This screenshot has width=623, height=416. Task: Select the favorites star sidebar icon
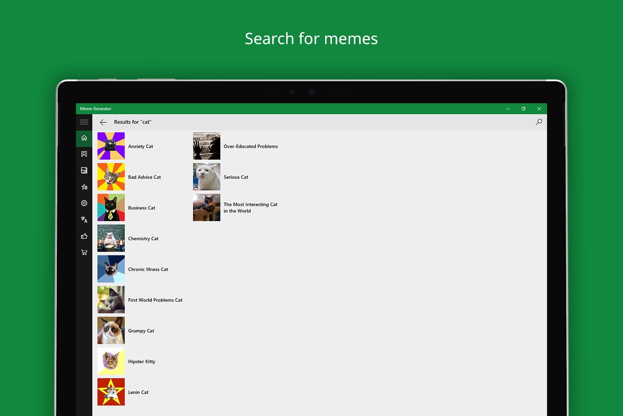(x=84, y=187)
